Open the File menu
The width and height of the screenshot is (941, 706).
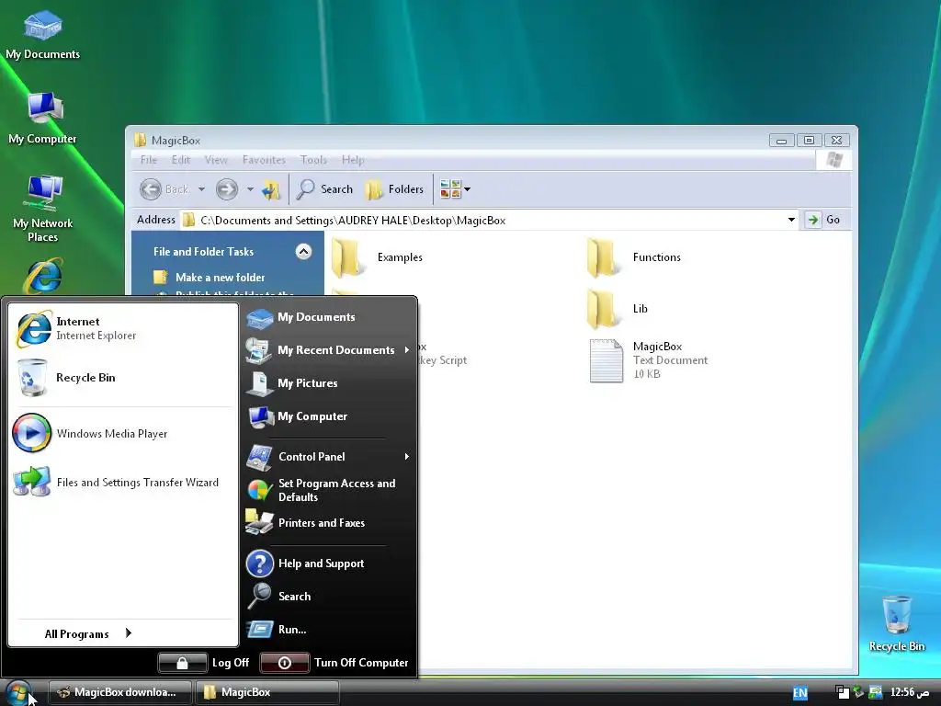tap(148, 160)
